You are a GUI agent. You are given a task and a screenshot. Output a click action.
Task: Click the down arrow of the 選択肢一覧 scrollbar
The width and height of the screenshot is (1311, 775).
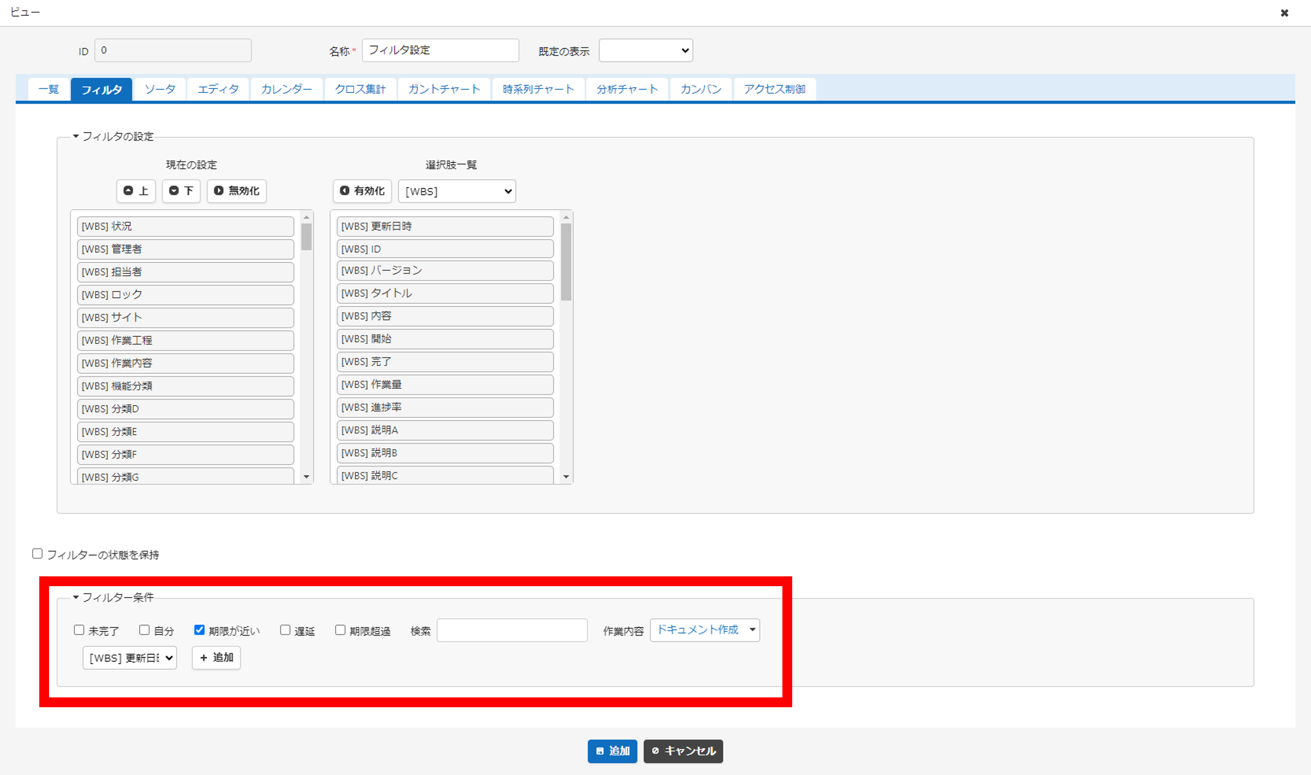point(566,477)
